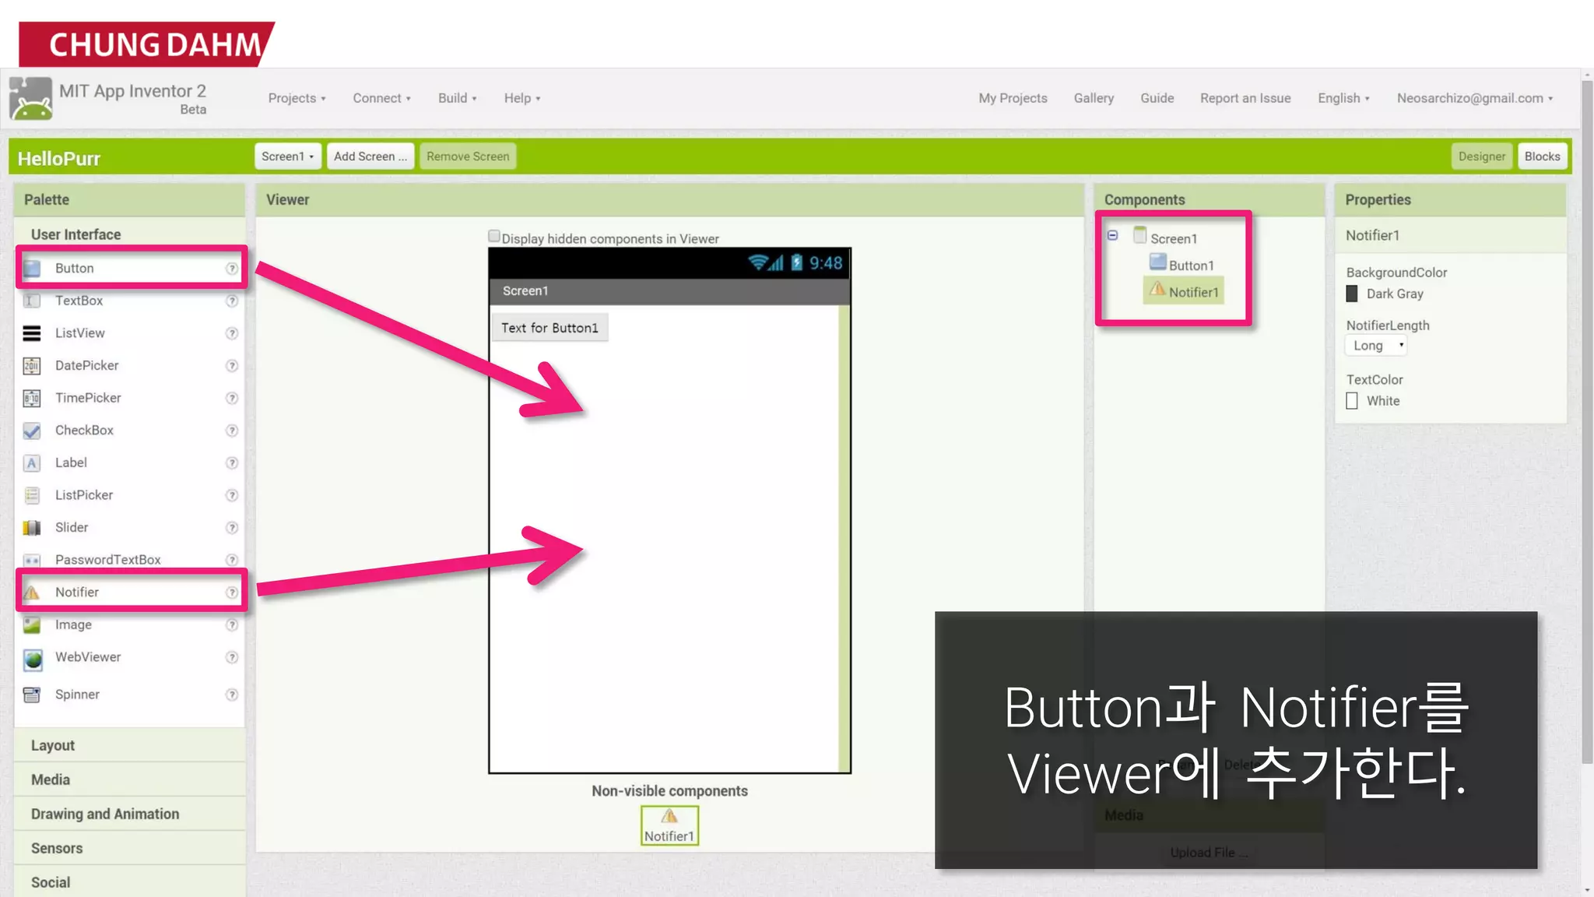Image resolution: width=1594 pixels, height=897 pixels.
Task: Change the White TextColor swatch
Action: 1352,401
